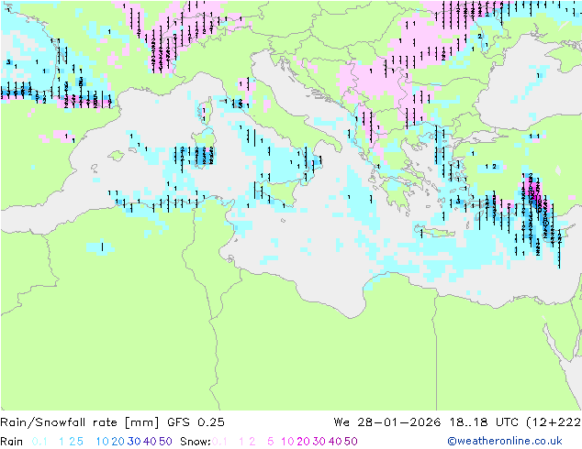The height and width of the screenshot is (449, 582).
Task: Select the snow legend value 5
Action: pyautogui.click(x=271, y=442)
